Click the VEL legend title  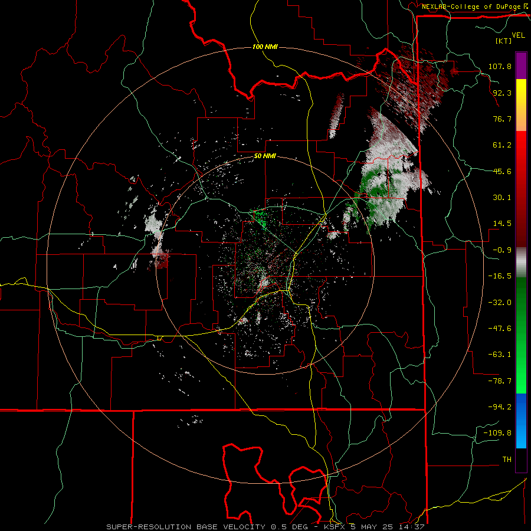(x=518, y=35)
